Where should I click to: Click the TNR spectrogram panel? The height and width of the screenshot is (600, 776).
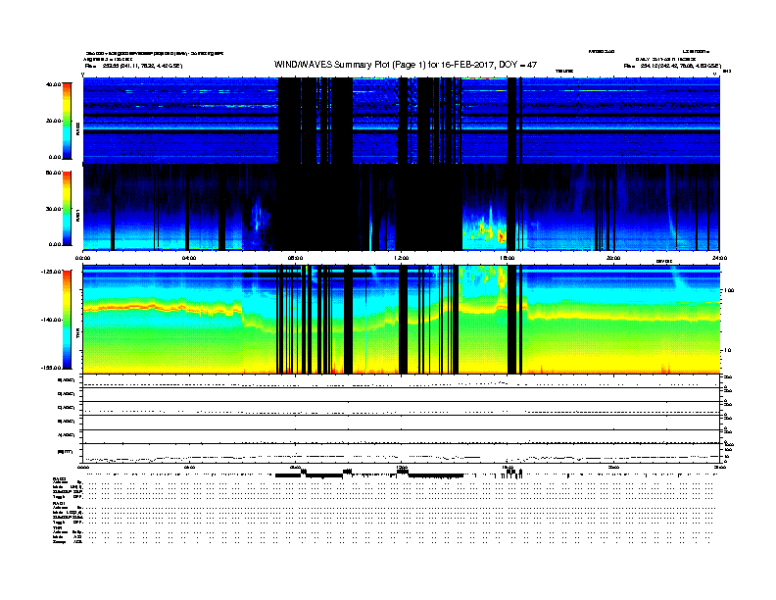point(401,320)
